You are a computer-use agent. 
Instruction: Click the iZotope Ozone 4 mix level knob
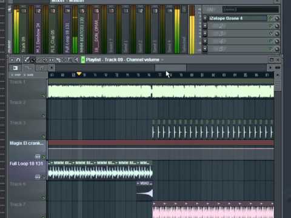coord(277,18)
